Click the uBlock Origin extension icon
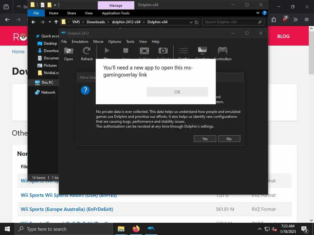 point(285,19)
